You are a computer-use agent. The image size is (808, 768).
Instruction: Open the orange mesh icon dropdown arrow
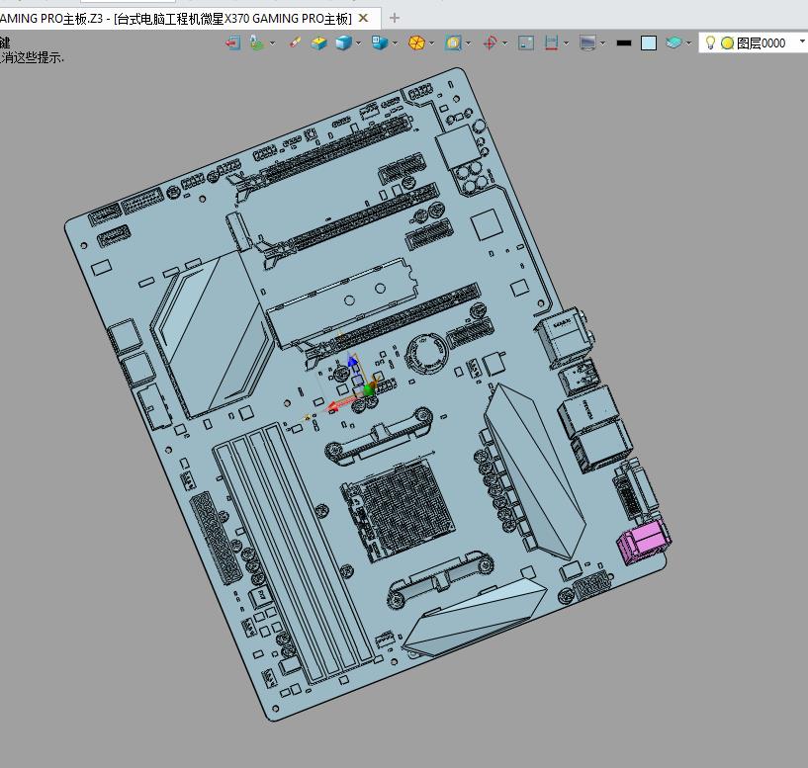pyautogui.click(x=432, y=43)
